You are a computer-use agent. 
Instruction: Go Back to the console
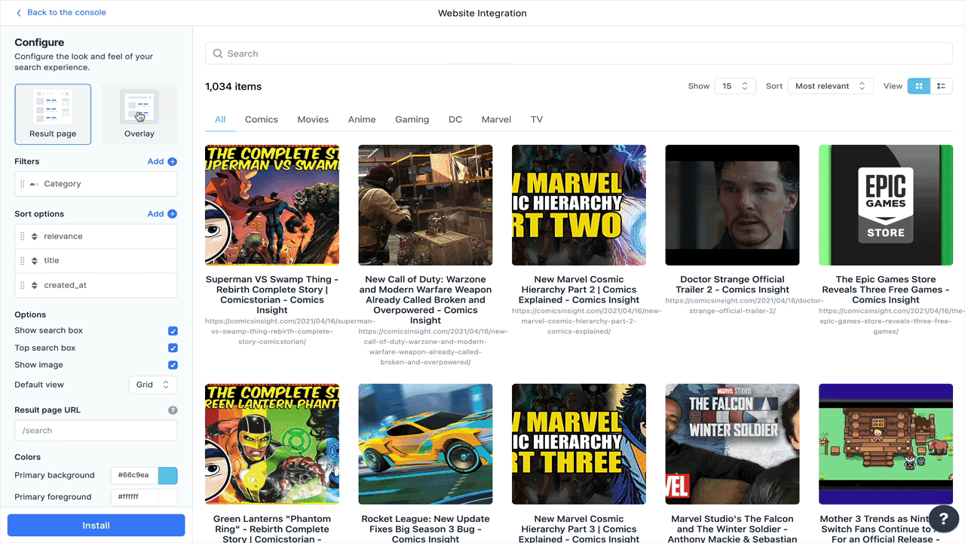[61, 13]
